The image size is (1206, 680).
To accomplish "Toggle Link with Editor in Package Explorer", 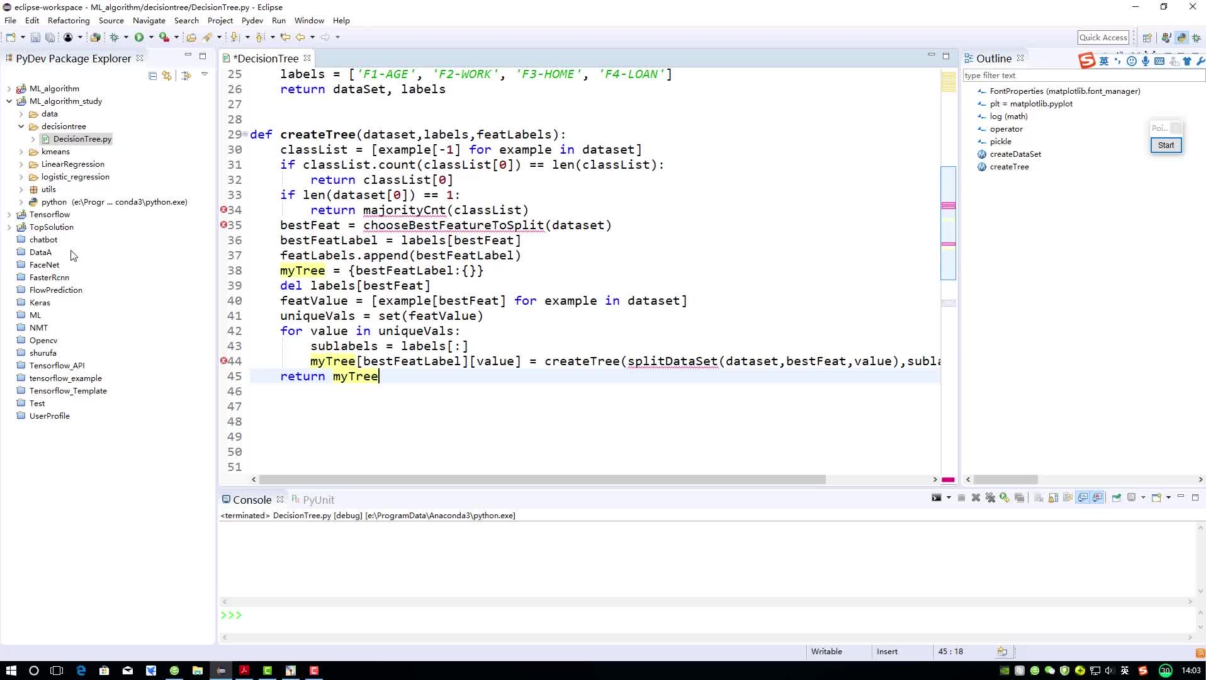I will click(167, 76).
